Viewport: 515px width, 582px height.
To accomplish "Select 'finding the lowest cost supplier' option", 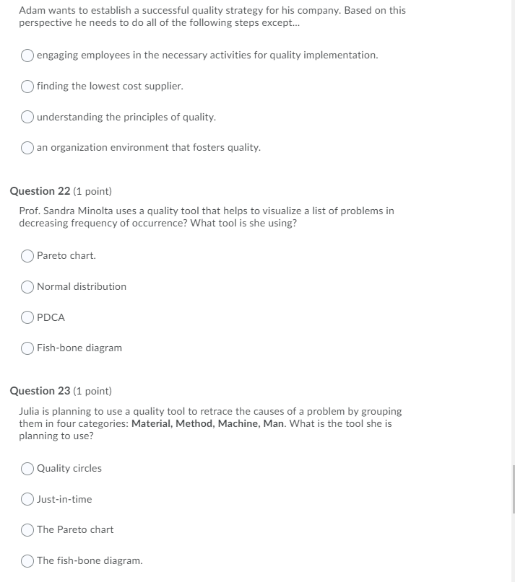I will tap(27, 87).
